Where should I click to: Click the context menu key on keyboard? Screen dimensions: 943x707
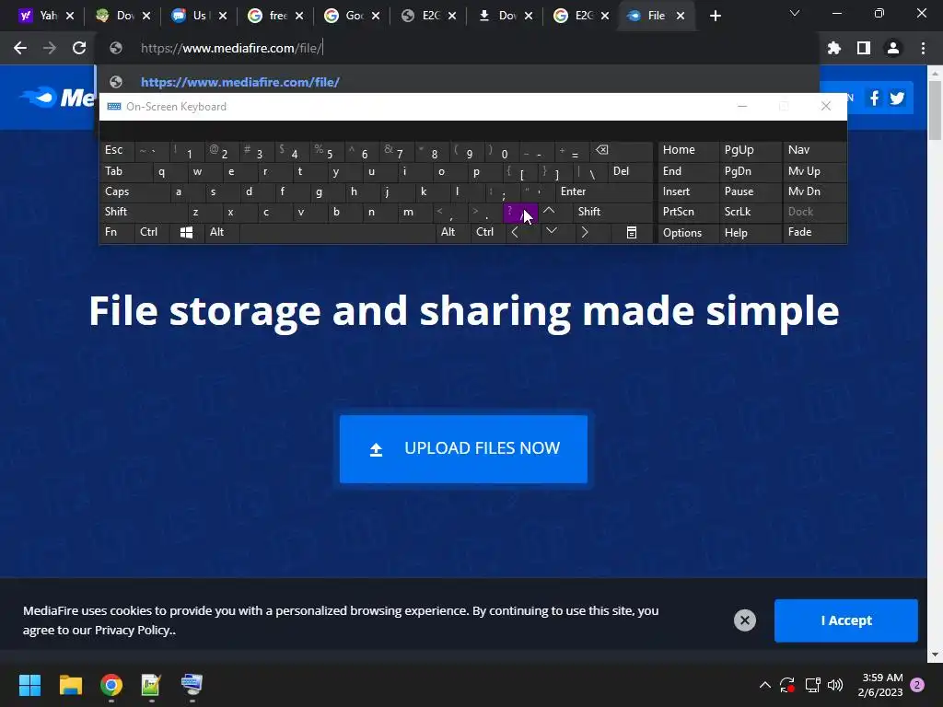point(632,233)
